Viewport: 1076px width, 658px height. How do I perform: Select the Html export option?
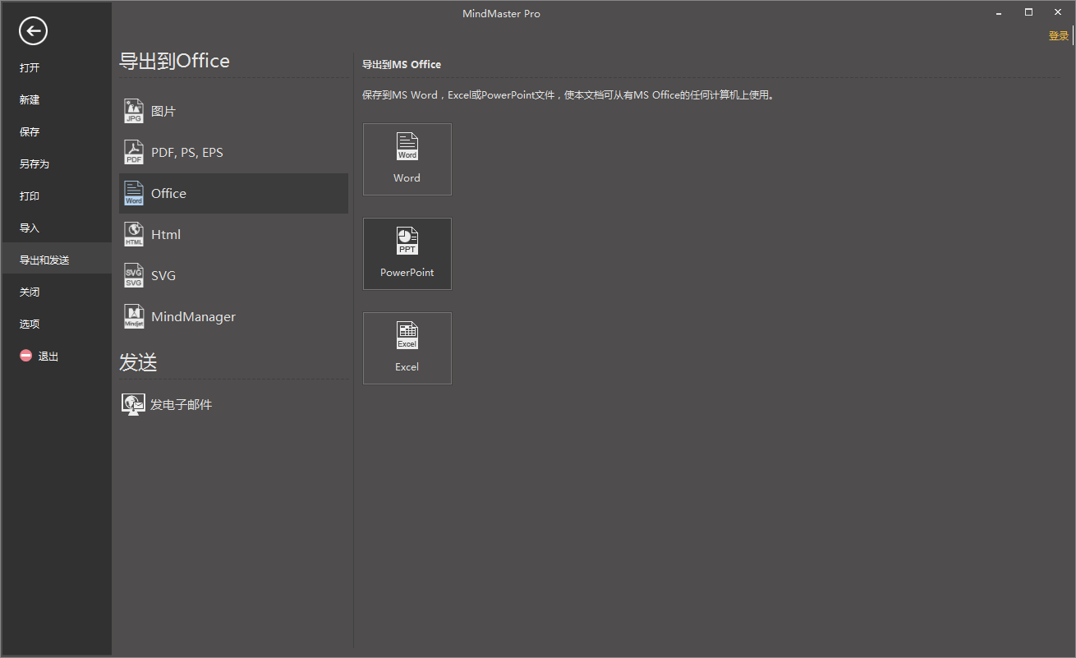click(233, 234)
